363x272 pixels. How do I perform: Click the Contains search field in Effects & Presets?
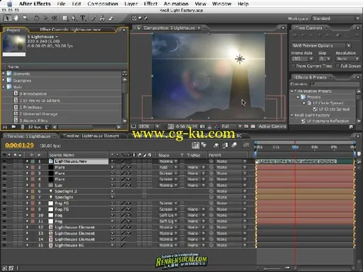tap(335, 84)
